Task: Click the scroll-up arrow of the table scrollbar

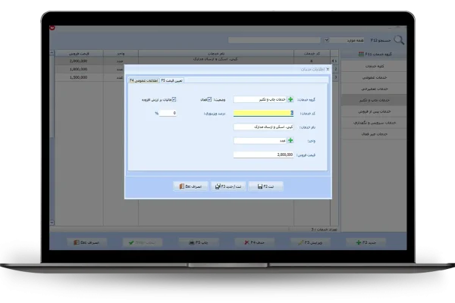Action: [52, 53]
